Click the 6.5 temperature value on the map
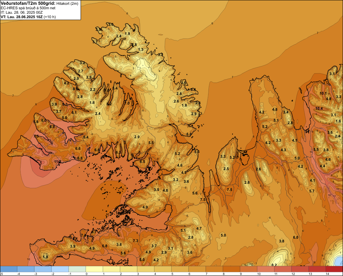 tap(142, 161)
